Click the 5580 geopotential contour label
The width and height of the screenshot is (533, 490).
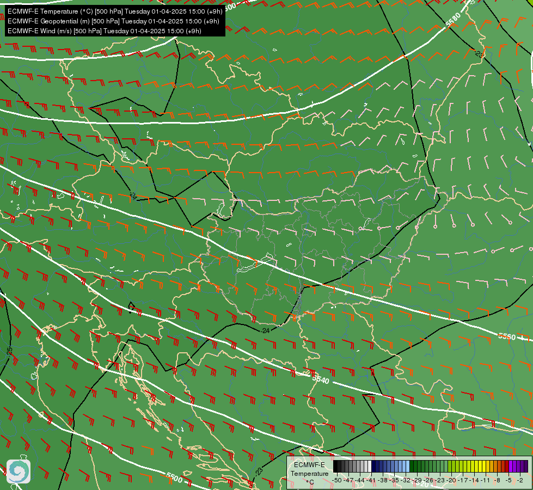pyautogui.click(x=453, y=20)
